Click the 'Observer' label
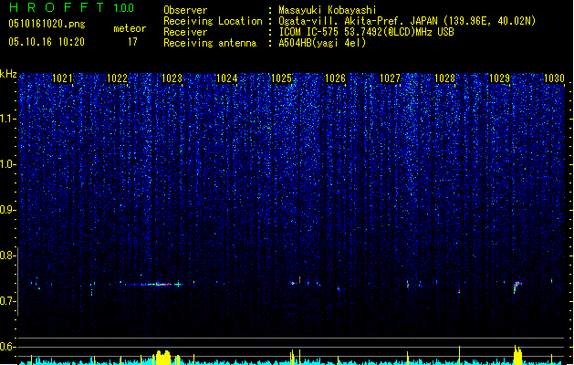Image resolution: width=574 pixels, height=365 pixels. [x=185, y=10]
